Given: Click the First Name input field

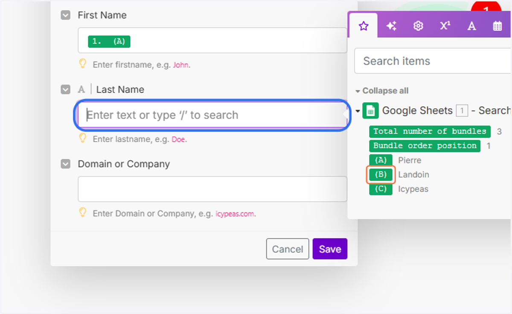Looking at the screenshot, I should pos(212,41).
